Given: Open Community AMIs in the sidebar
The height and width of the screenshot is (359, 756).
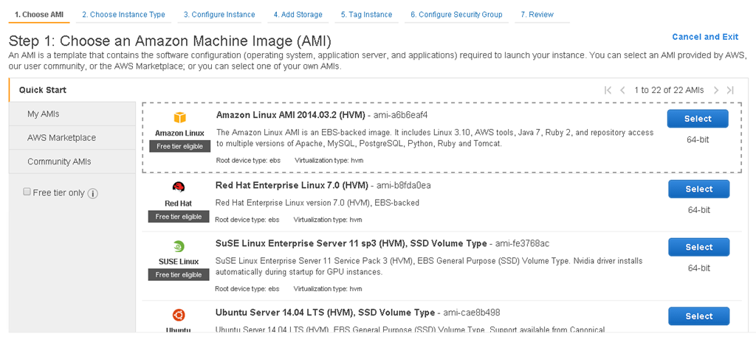Looking at the screenshot, I should tap(72, 161).
